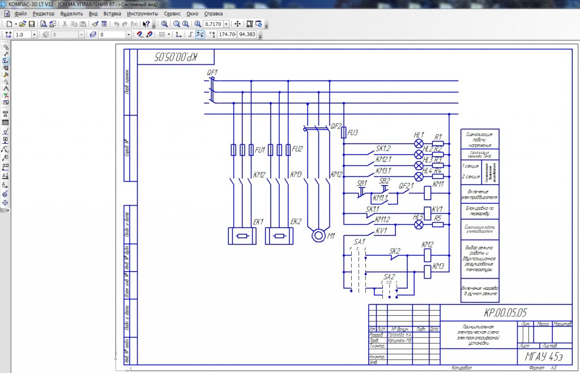Select the Dimensions panel icon

(x=6, y=54)
